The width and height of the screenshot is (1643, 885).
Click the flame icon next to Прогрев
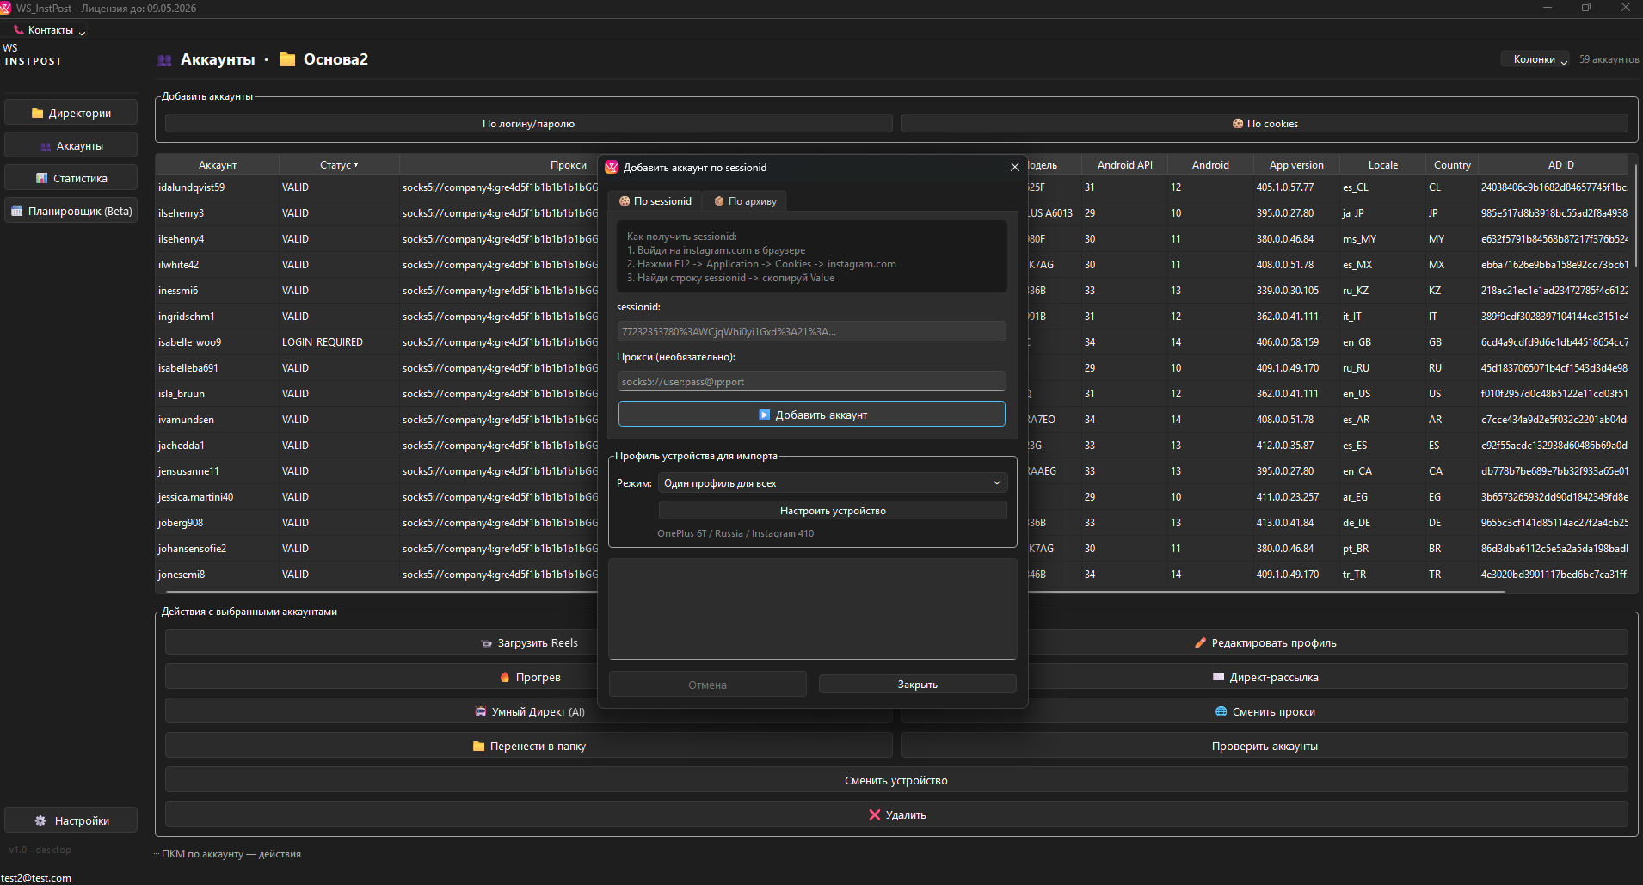[505, 677]
